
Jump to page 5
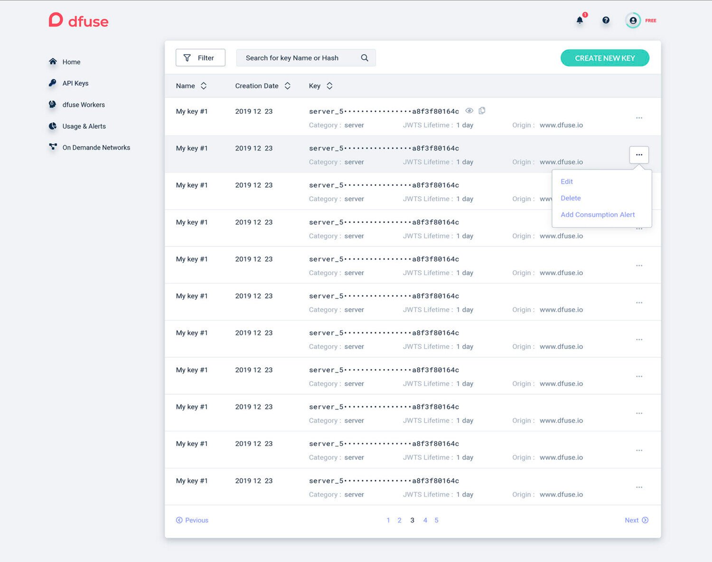coord(437,520)
